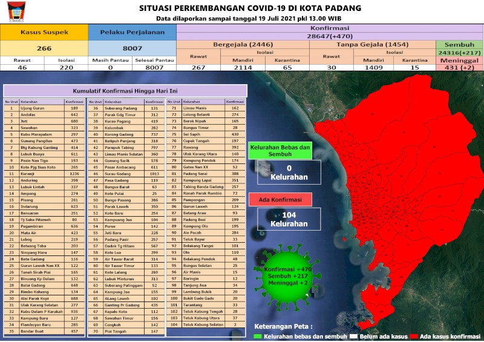
Task: Select the main title 'SITUASI PERKEMBANGAN COVID-19 DI KOTA PADANG'
Action: click(x=250, y=8)
